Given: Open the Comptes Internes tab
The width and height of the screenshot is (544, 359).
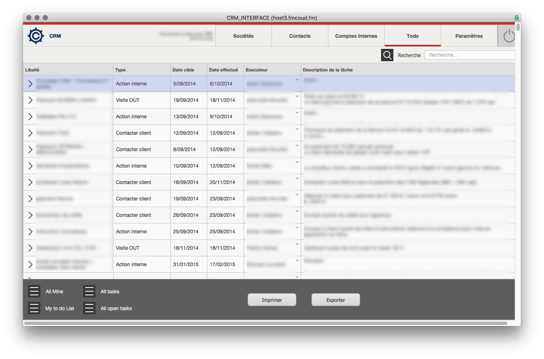Looking at the screenshot, I should point(356,36).
